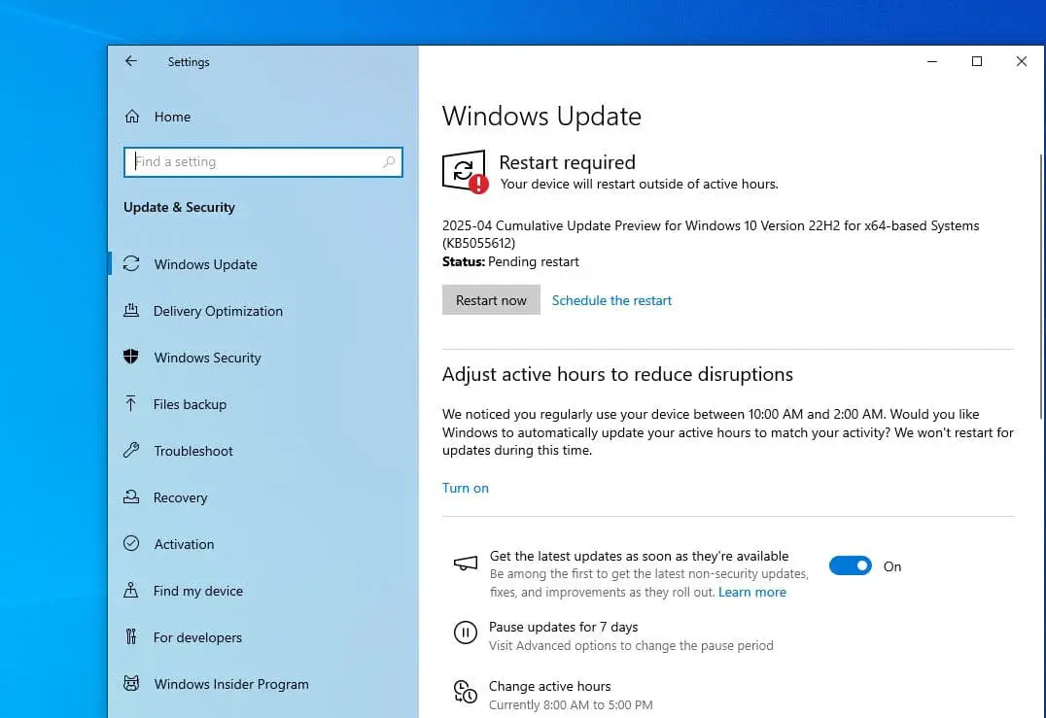Click the Recovery icon
The width and height of the screenshot is (1046, 718).
point(131,496)
